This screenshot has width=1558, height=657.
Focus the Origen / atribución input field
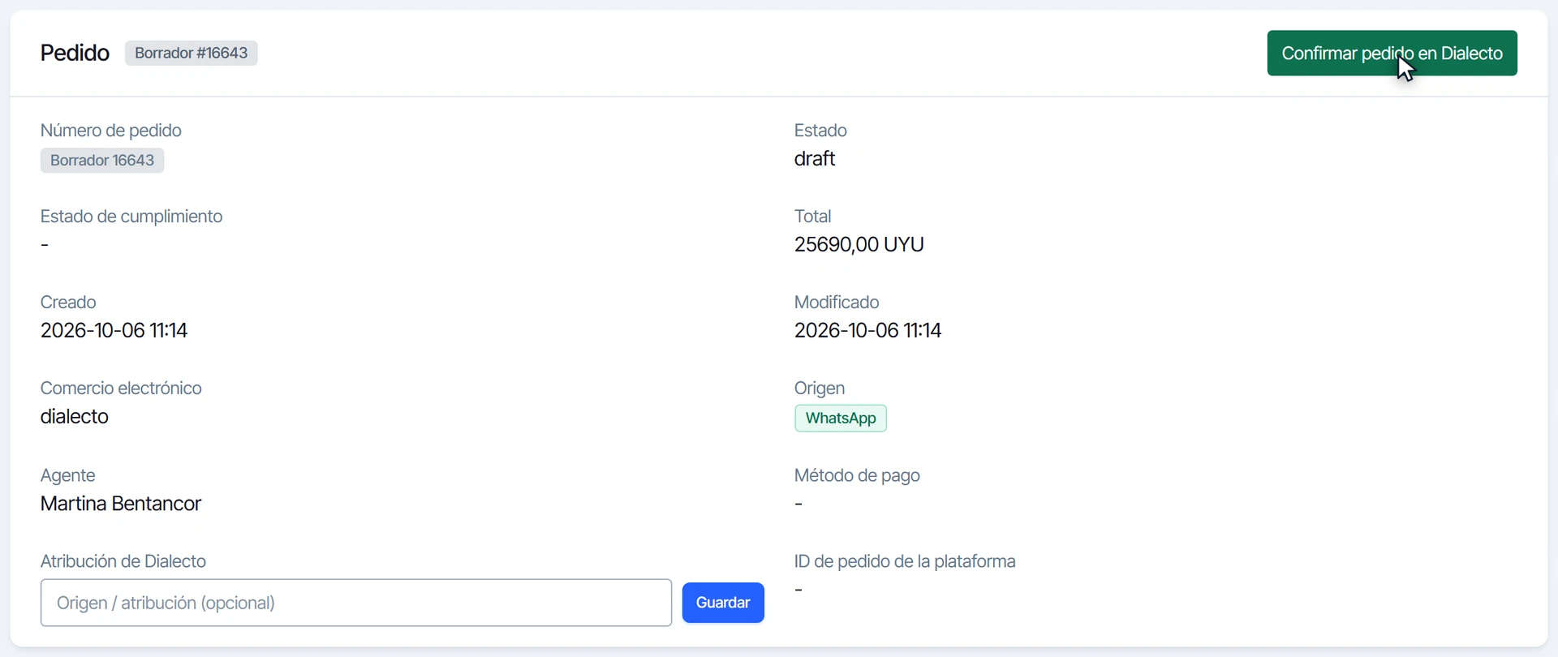click(356, 603)
